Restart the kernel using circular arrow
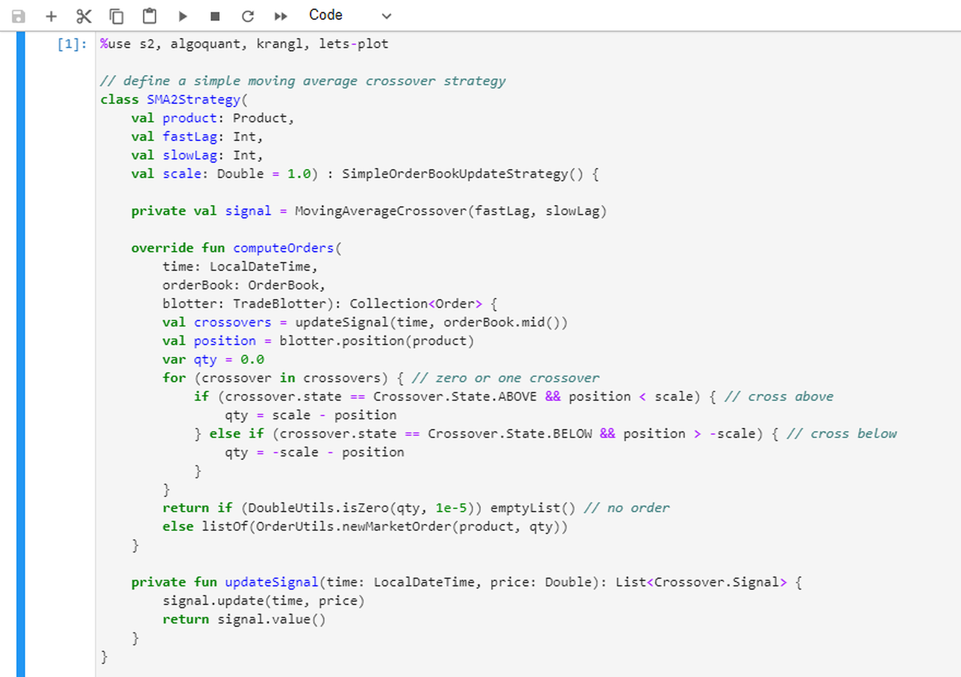This screenshot has width=961, height=677. [x=248, y=16]
